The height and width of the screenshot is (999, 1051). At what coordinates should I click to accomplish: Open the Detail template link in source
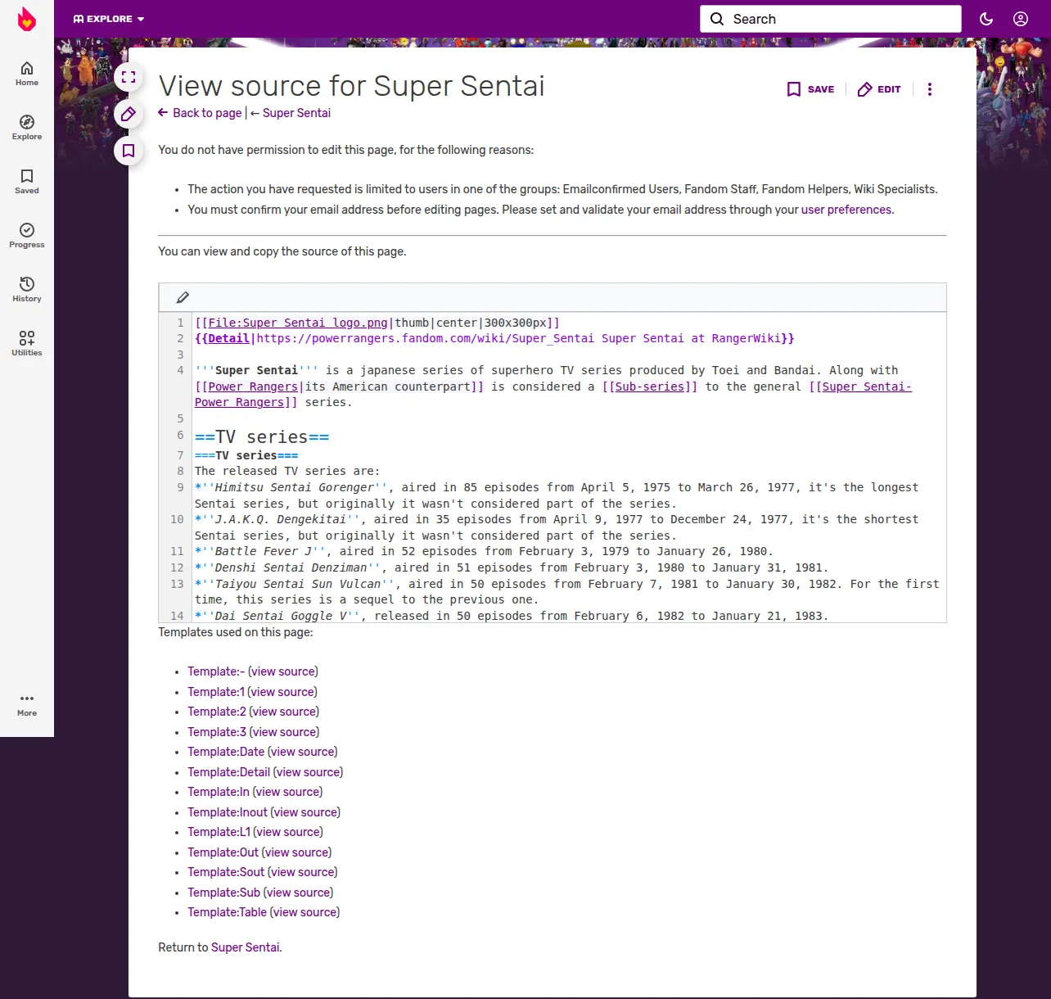(x=228, y=338)
